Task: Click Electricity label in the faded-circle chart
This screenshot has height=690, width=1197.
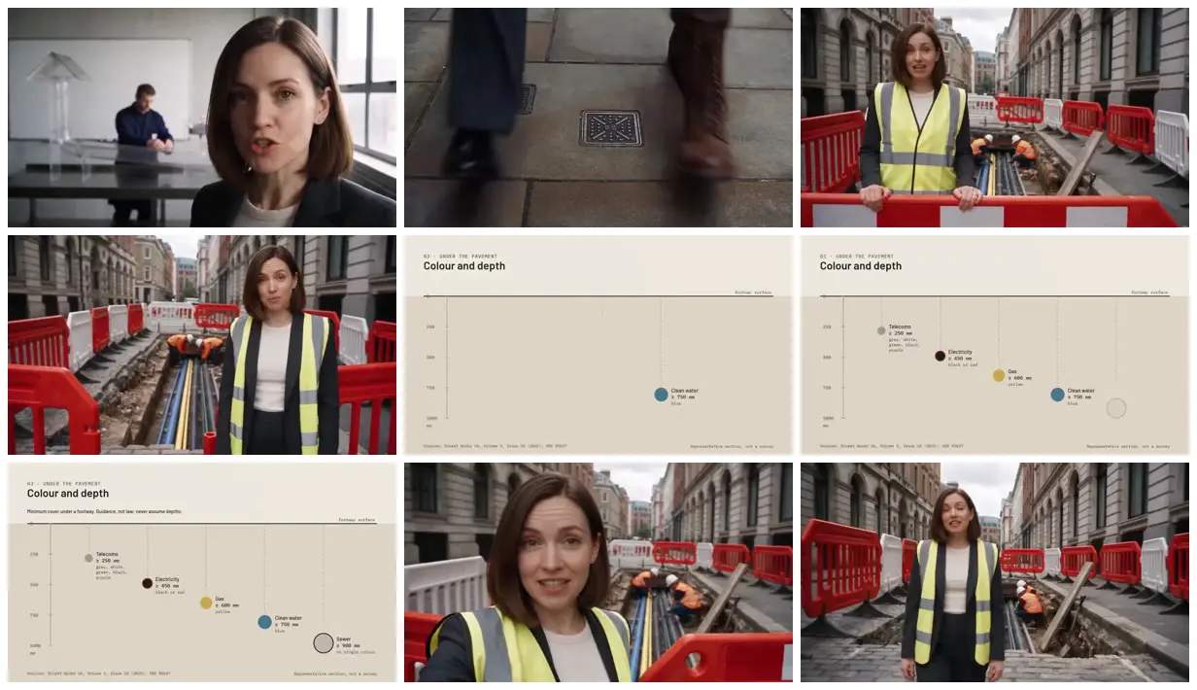Action: (x=960, y=352)
